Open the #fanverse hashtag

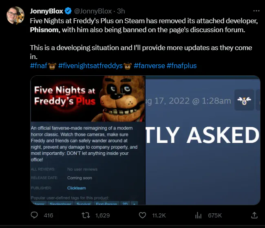pos(149,66)
